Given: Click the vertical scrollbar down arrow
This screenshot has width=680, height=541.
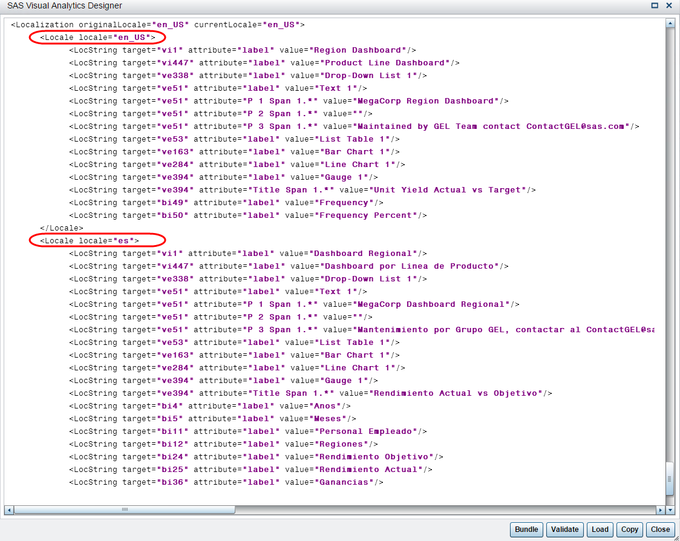Looking at the screenshot, I should point(670,510).
